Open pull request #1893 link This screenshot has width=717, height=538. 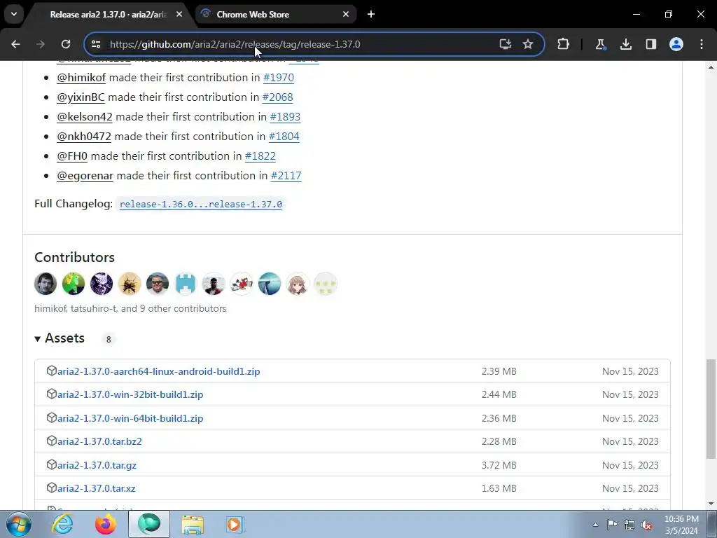[x=285, y=117]
